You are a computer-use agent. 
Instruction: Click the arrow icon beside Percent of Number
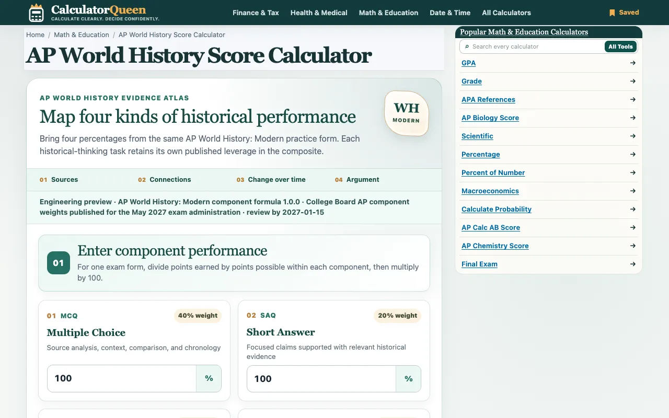coord(633,172)
